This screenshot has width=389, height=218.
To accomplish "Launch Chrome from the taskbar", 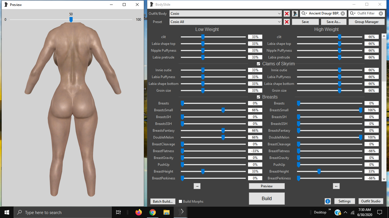I will tap(153, 212).
